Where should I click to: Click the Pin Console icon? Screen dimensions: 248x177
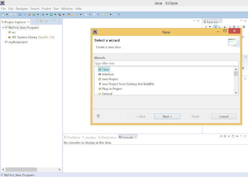coord(220,136)
